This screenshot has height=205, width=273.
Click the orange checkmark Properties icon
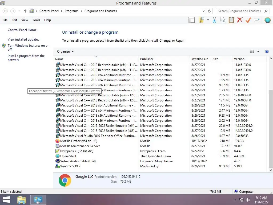[248, 20]
